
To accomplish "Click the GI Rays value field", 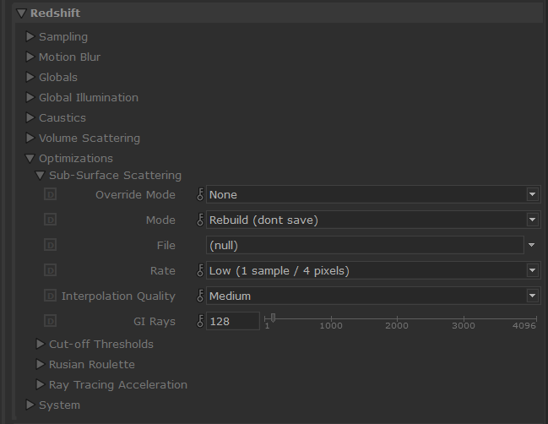I will [232, 322].
